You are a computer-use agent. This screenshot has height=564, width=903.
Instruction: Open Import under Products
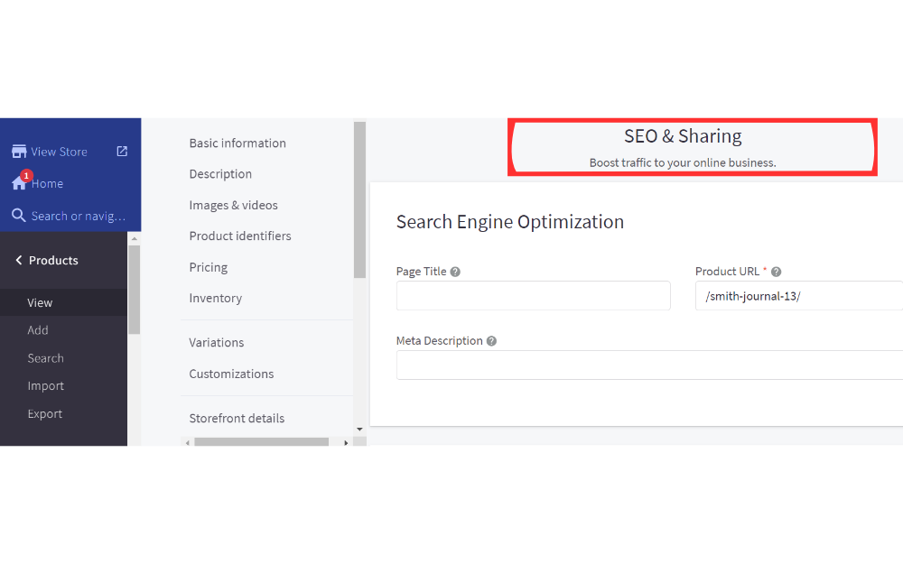(45, 386)
